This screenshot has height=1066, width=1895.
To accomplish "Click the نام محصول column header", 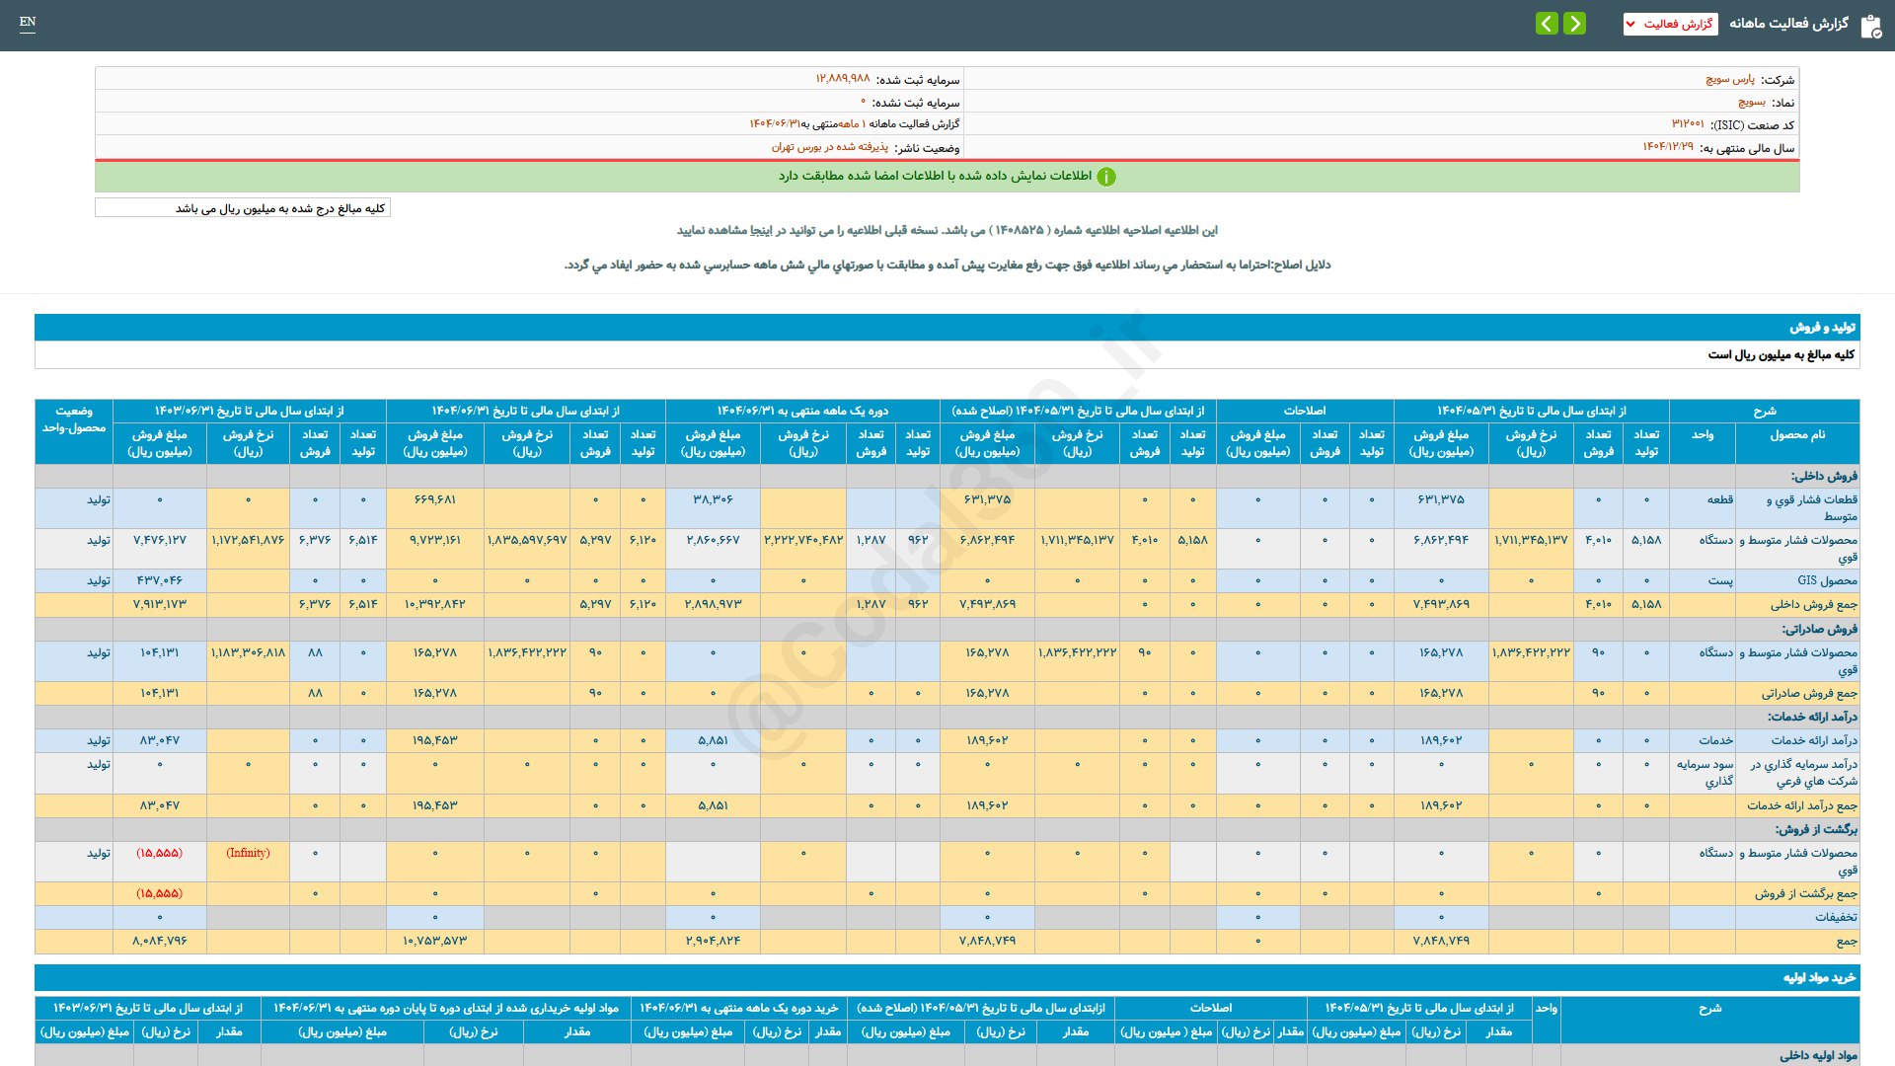I will pyautogui.click(x=1797, y=434).
